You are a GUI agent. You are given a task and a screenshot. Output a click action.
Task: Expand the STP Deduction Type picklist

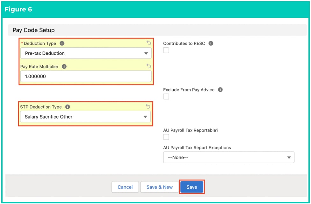(x=85, y=117)
